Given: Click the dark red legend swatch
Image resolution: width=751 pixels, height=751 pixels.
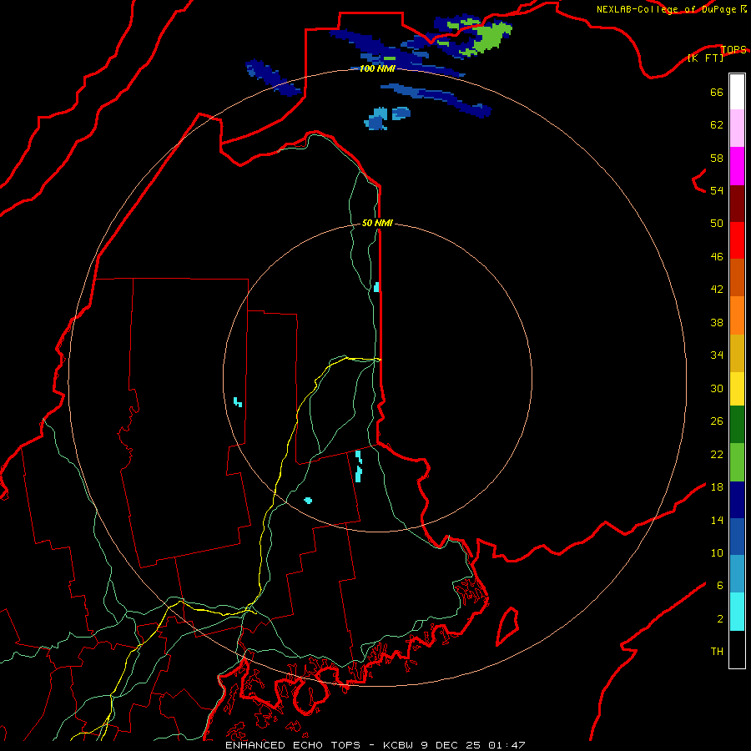Looking at the screenshot, I should point(737,204).
